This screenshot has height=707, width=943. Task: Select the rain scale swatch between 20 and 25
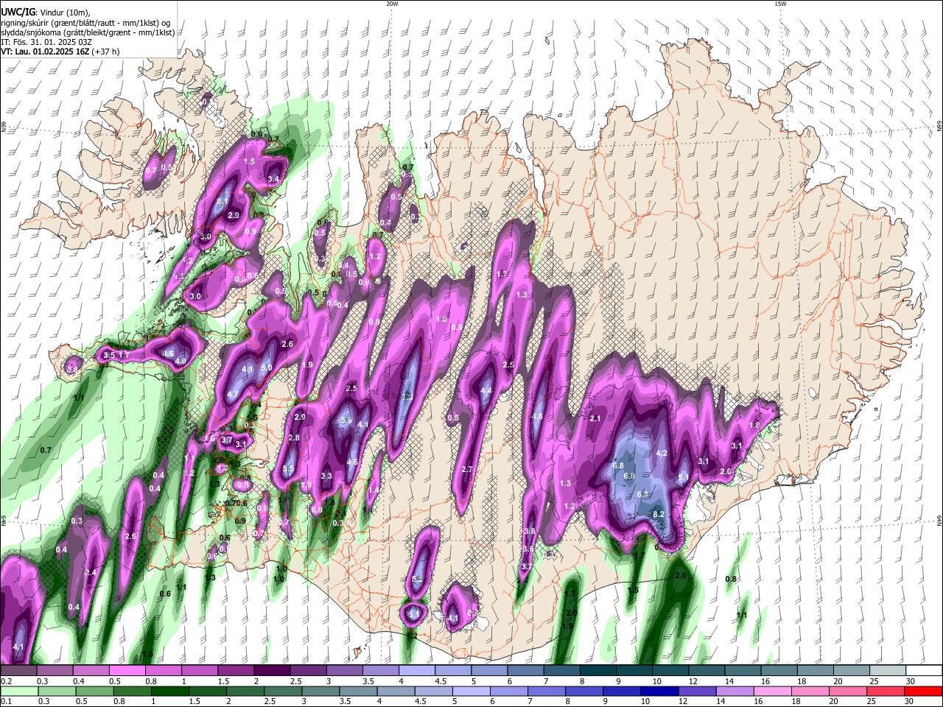(x=846, y=692)
